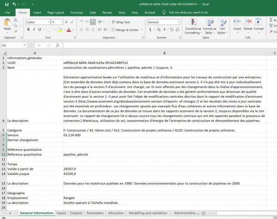
Task: Open the font size 11 dropdown
Action: pos(61,22)
